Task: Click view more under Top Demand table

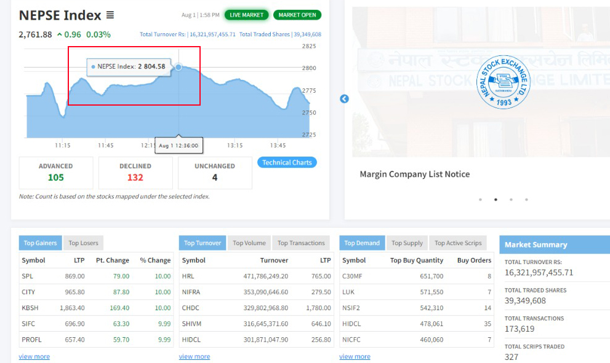Action: (x=355, y=357)
